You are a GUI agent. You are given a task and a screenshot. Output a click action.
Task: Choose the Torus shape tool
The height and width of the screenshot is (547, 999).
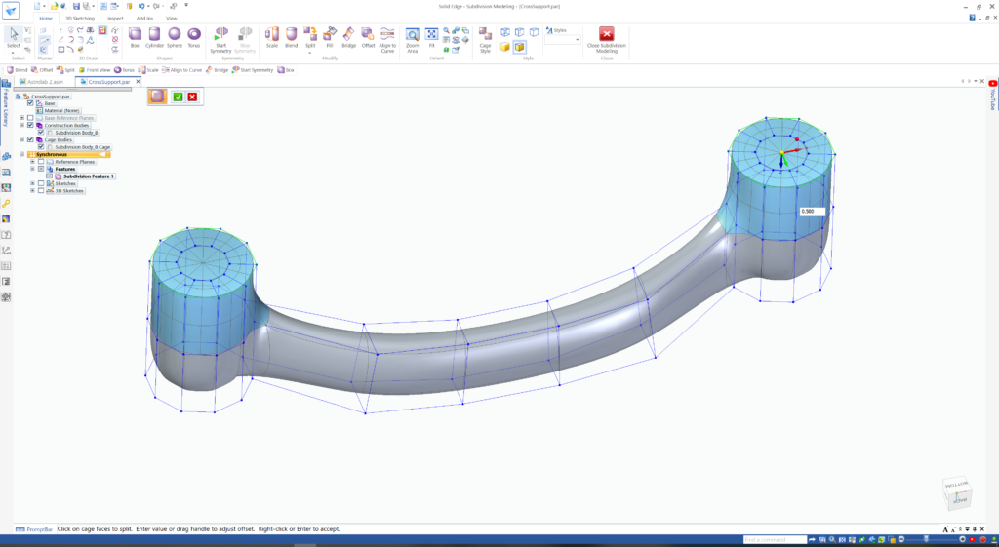(194, 38)
